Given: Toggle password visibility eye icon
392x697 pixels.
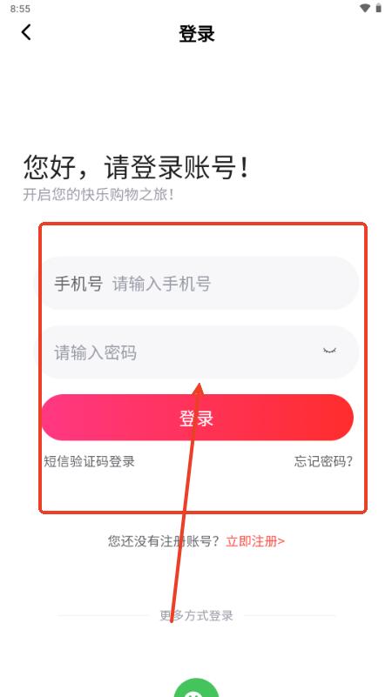Looking at the screenshot, I should pyautogui.click(x=329, y=351).
